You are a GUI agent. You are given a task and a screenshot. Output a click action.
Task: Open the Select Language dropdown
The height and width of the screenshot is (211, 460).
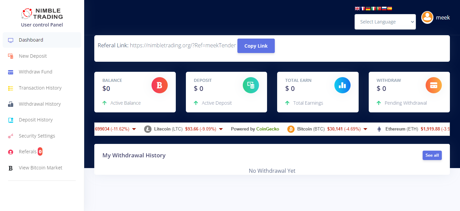[385, 22]
